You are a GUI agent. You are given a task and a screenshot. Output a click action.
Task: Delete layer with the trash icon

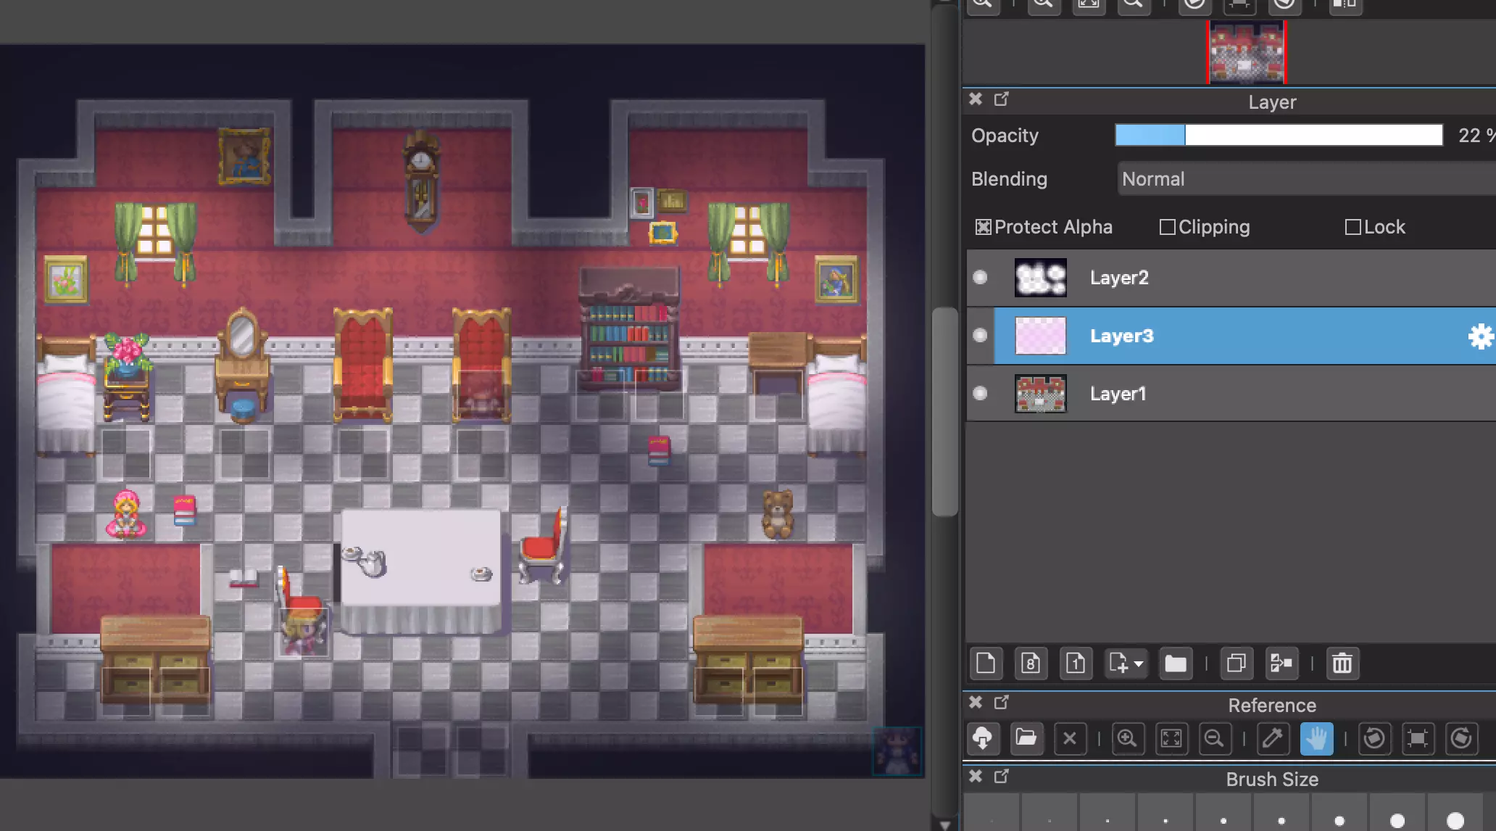[x=1342, y=663]
